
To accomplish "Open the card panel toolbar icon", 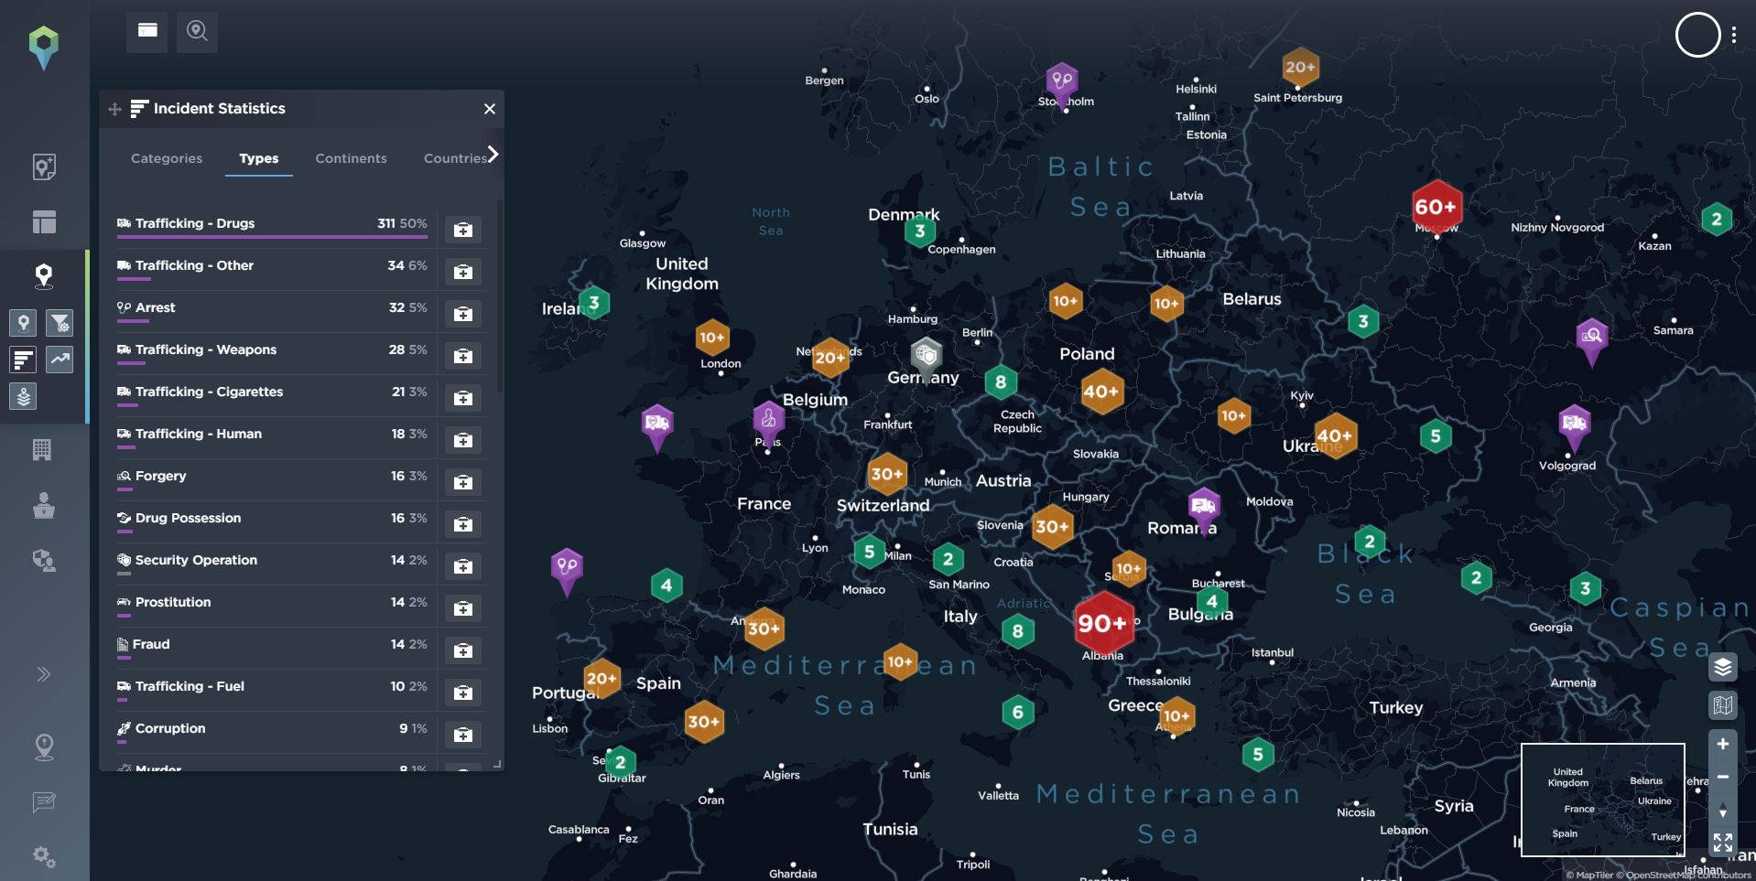I will click(x=147, y=30).
